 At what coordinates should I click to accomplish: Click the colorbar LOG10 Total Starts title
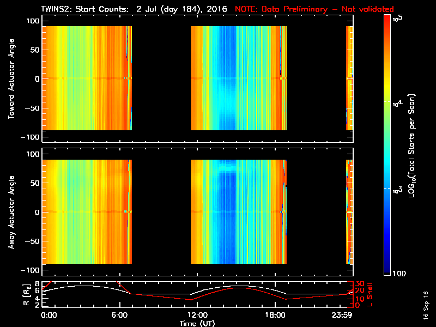pos(411,146)
